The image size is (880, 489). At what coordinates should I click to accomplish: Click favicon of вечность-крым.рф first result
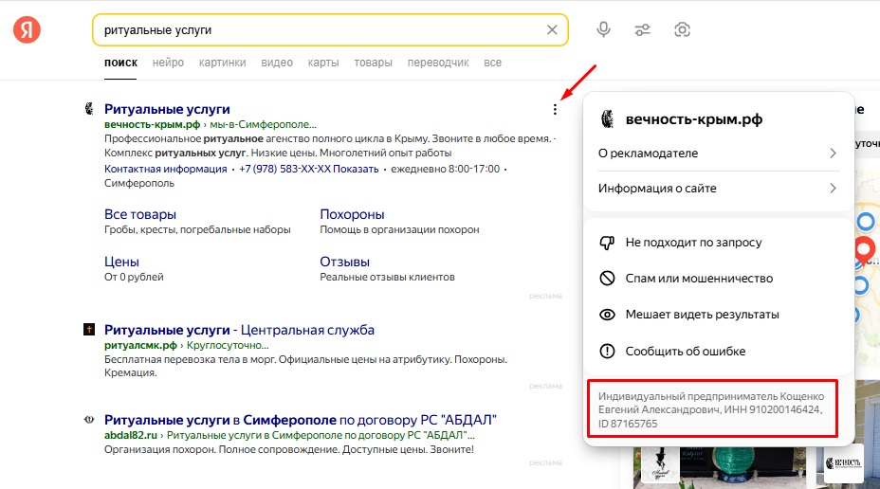pyautogui.click(x=89, y=109)
